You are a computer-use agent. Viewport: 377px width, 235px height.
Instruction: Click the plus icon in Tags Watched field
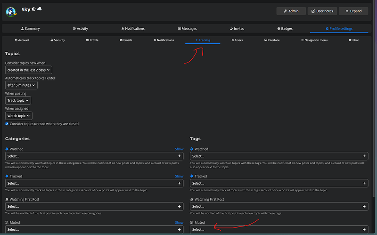[x=364, y=156]
